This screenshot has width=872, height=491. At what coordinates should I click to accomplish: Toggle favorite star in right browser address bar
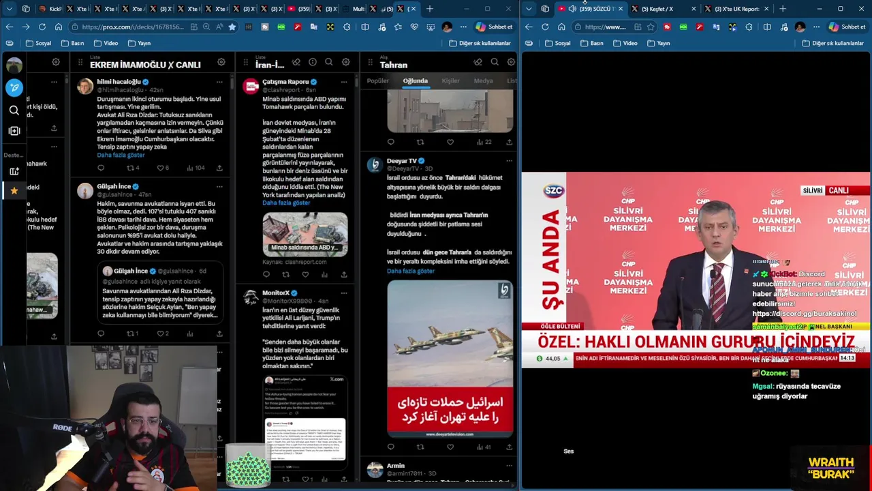(x=651, y=27)
